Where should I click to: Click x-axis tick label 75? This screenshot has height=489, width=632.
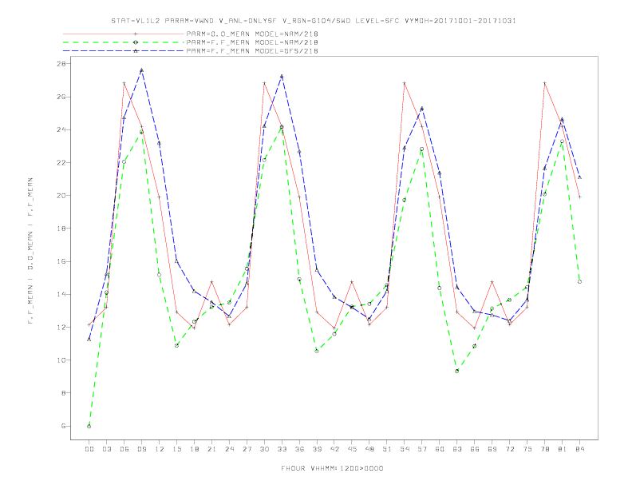527,449
